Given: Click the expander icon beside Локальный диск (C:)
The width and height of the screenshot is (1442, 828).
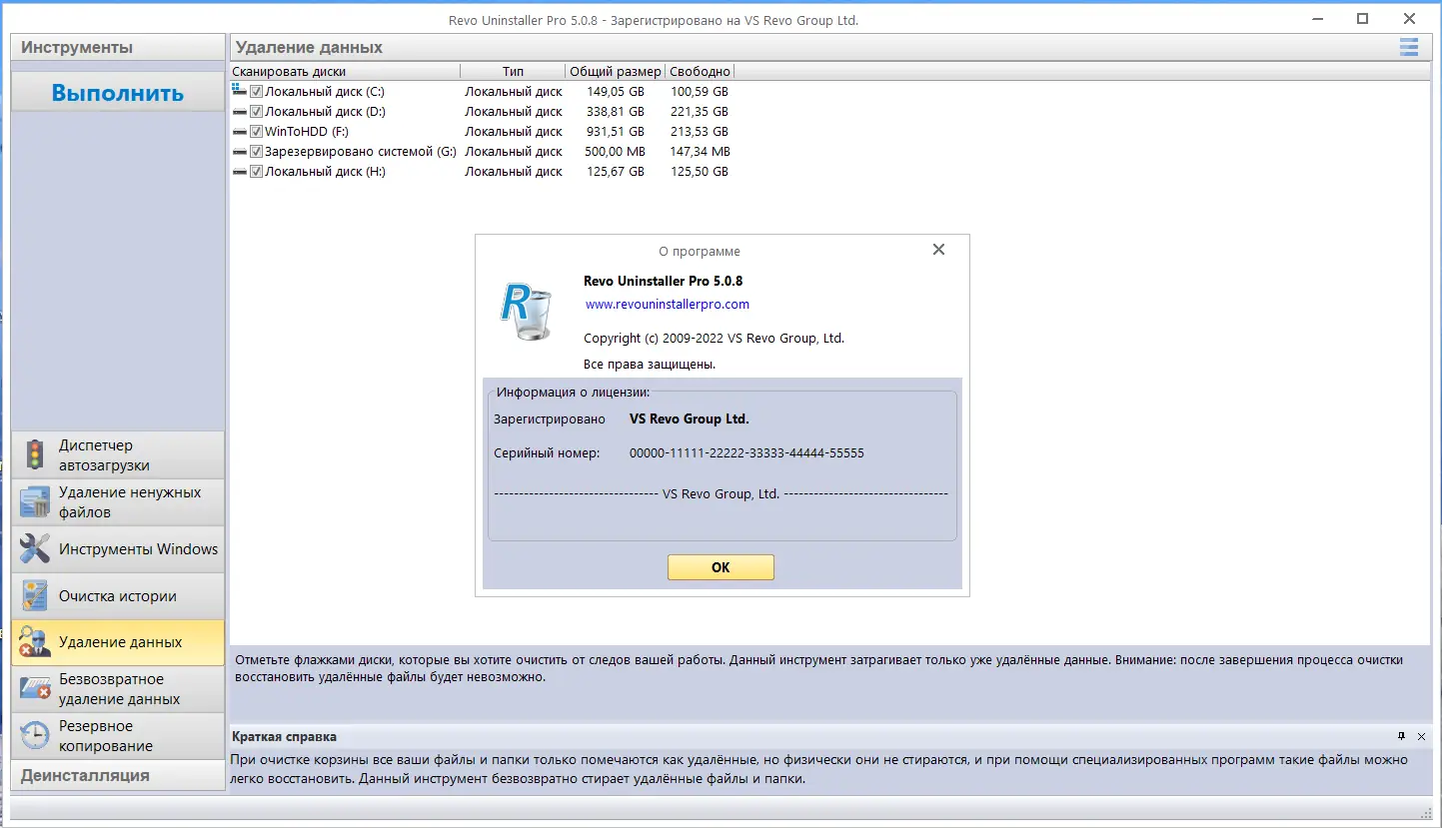Looking at the screenshot, I should pyautogui.click(x=238, y=91).
